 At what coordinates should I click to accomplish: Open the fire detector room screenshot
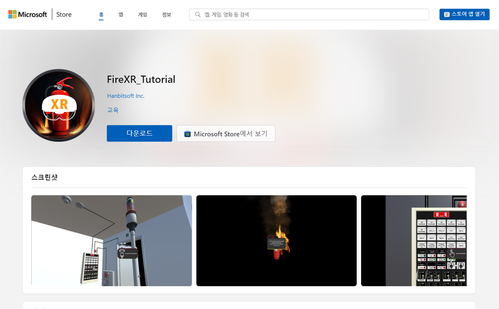[111, 241]
